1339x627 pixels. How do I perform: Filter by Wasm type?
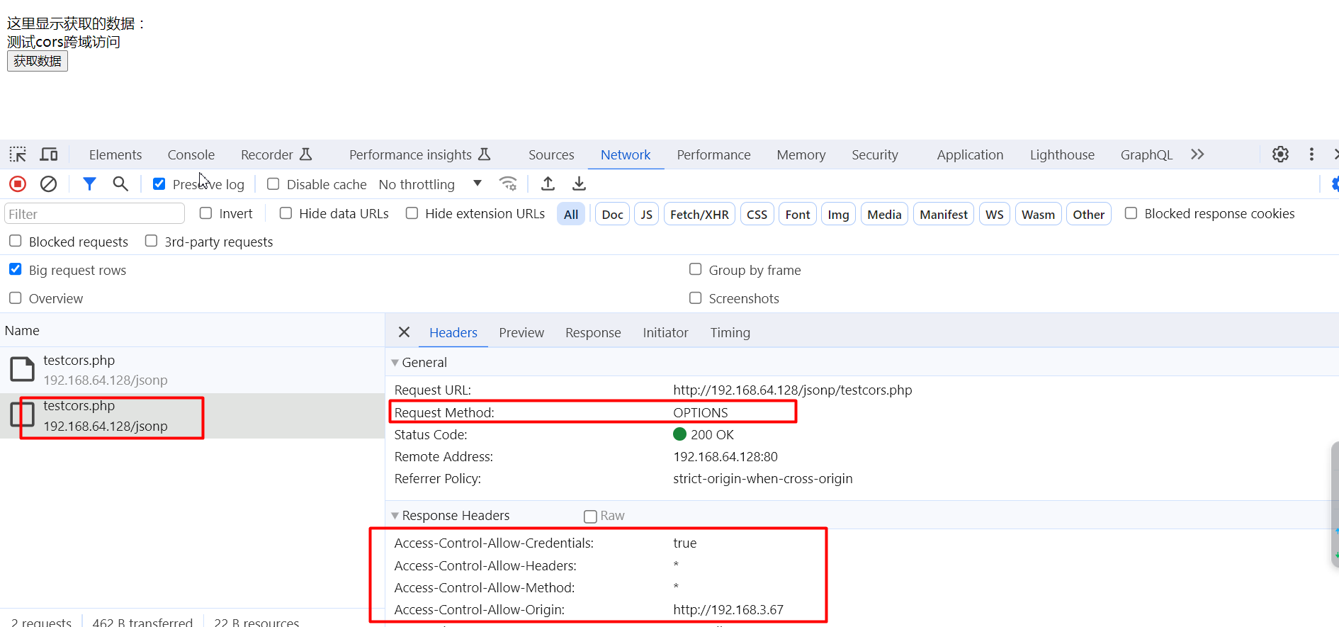[x=1038, y=214]
